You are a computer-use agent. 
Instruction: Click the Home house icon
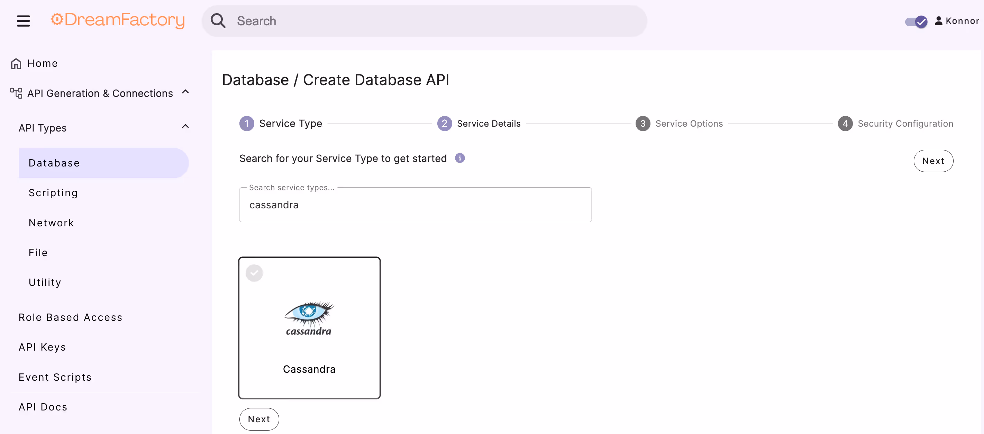(16, 63)
